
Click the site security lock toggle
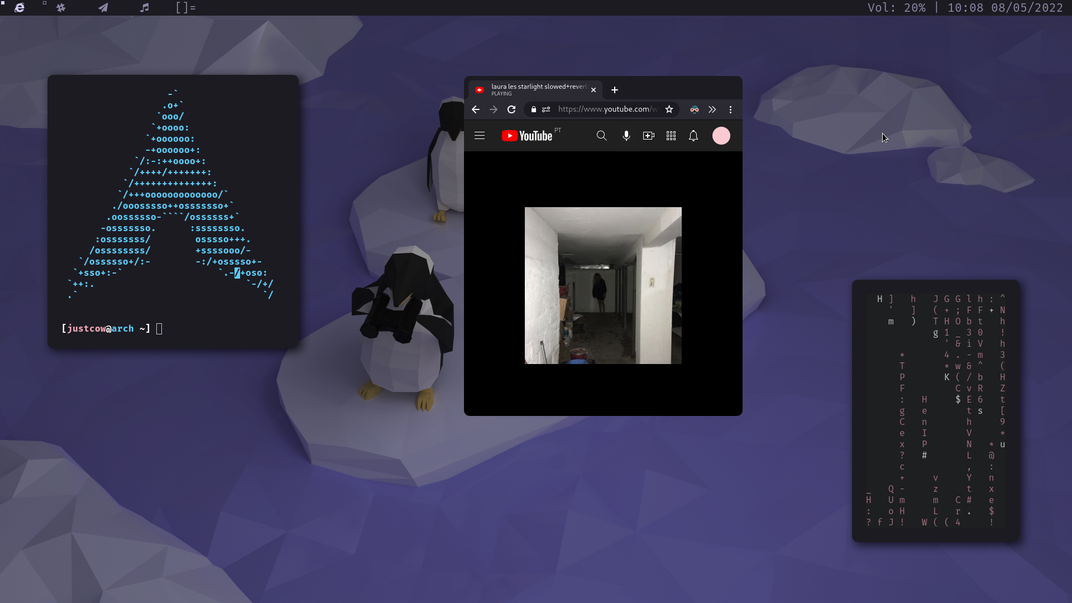point(533,109)
